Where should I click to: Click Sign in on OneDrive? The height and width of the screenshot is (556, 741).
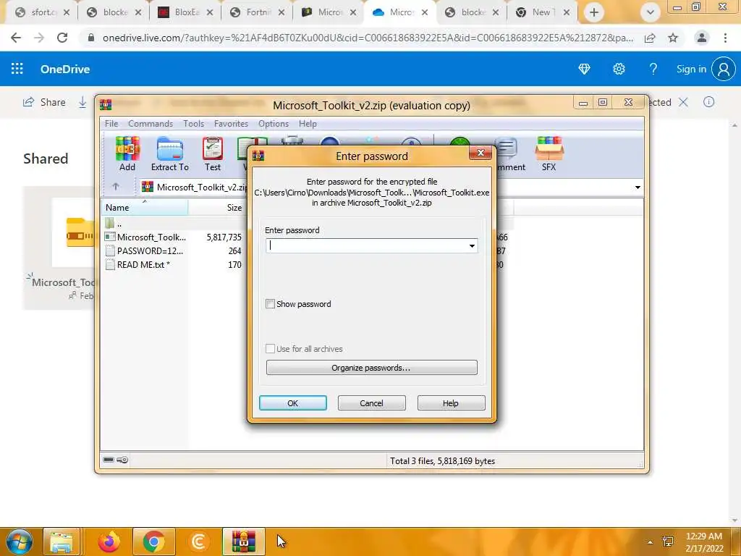(691, 69)
